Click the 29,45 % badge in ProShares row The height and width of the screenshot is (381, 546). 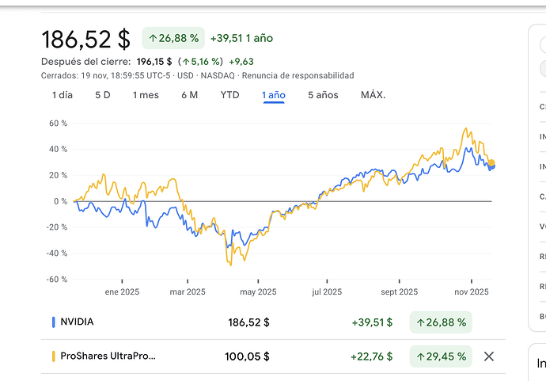(440, 356)
